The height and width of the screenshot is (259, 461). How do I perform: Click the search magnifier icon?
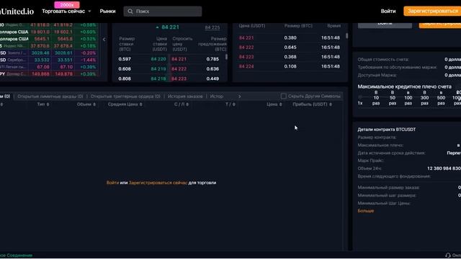click(x=130, y=12)
